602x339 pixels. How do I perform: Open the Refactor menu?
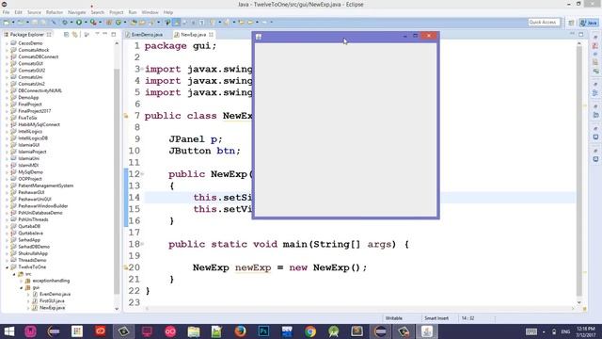(x=55, y=12)
